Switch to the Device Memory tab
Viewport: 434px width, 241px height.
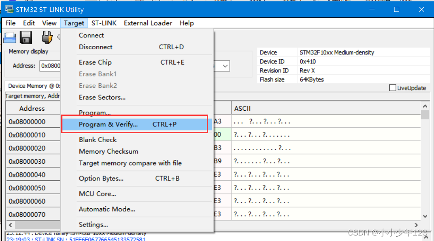click(x=33, y=86)
